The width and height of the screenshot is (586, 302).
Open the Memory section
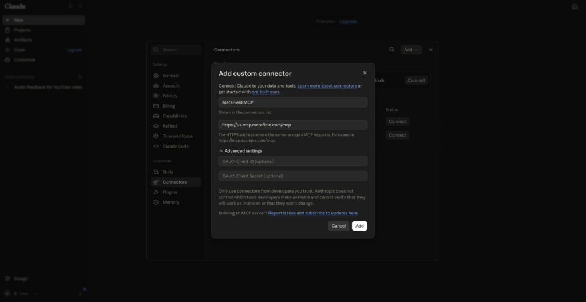(176, 202)
